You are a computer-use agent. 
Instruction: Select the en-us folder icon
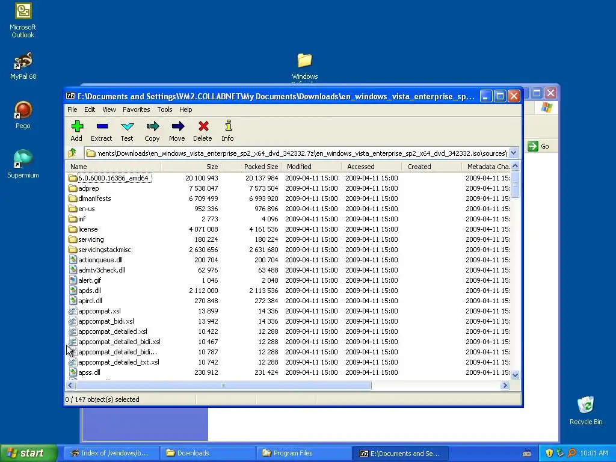[72, 209]
